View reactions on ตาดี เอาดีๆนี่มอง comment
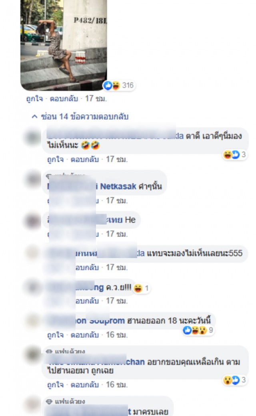Screen dimensions: 256x416 [x=235, y=154]
